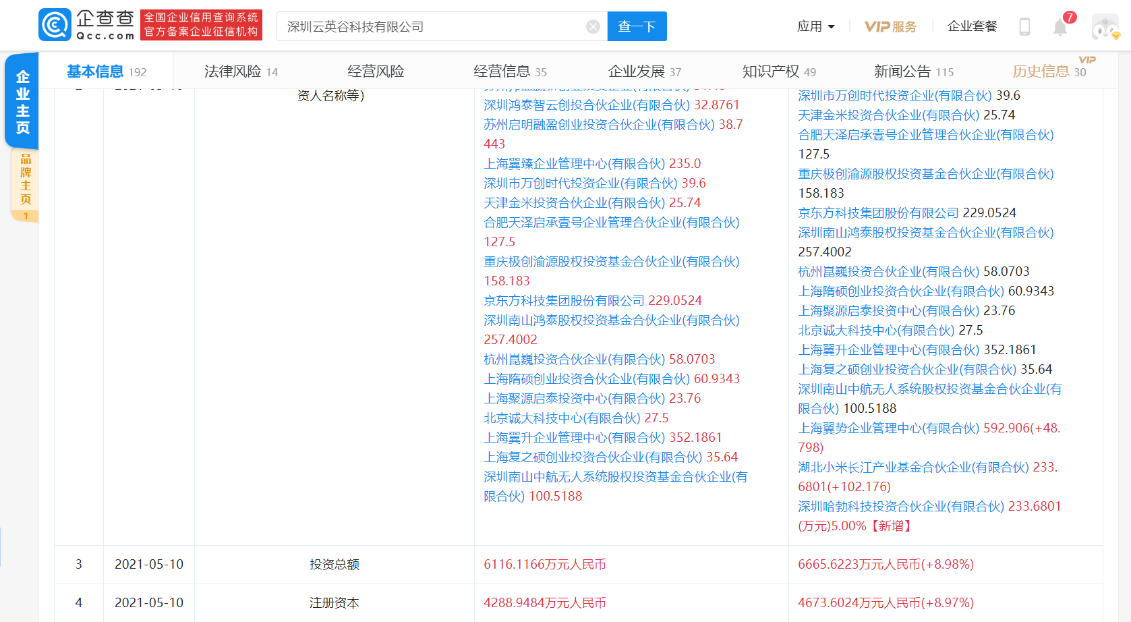Open 湖北小米长江产业基金合伙企业 link
This screenshot has height=622, width=1131.
coord(913,468)
